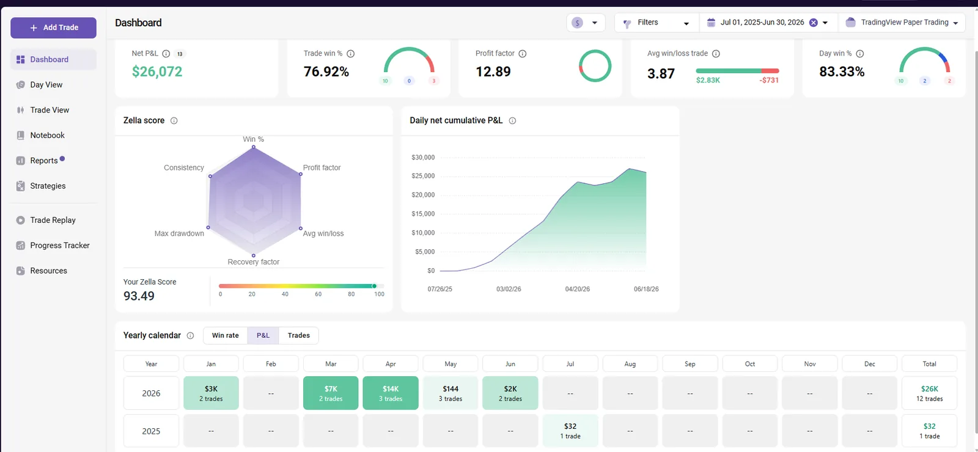
Task: Expand the date range dropdown arrow
Action: (825, 23)
